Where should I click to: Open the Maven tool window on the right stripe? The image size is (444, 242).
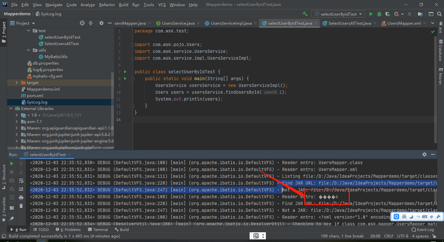tap(440, 76)
